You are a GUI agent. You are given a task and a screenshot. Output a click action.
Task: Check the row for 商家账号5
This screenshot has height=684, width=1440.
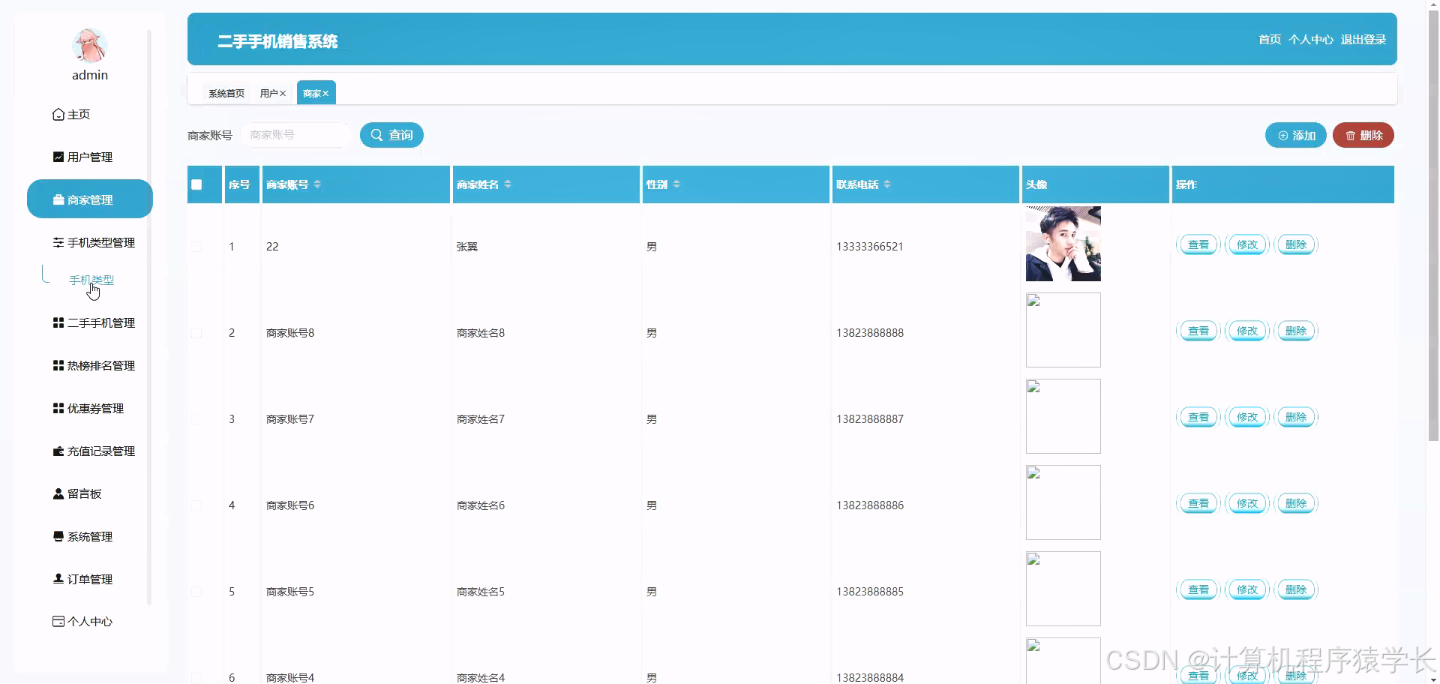pos(196,592)
